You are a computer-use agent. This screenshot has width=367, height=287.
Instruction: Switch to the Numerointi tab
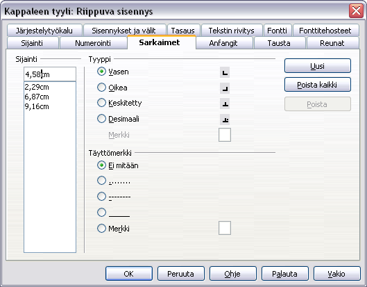click(94, 43)
